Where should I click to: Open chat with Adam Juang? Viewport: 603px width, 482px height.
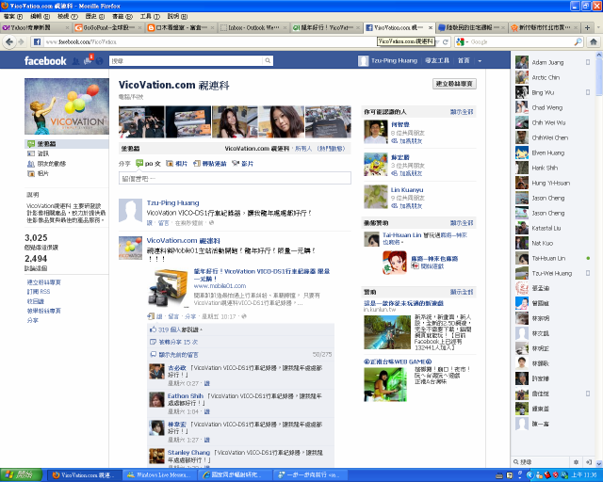coord(553,62)
